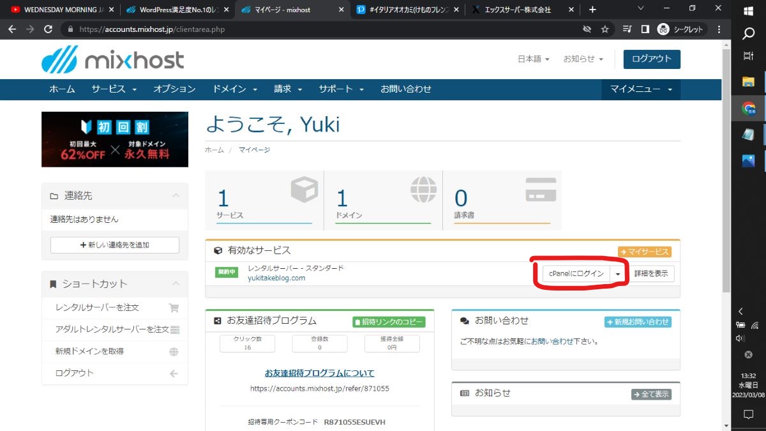Click 新しい連絡先を追加 button
This screenshot has width=766, height=431.
115,245
